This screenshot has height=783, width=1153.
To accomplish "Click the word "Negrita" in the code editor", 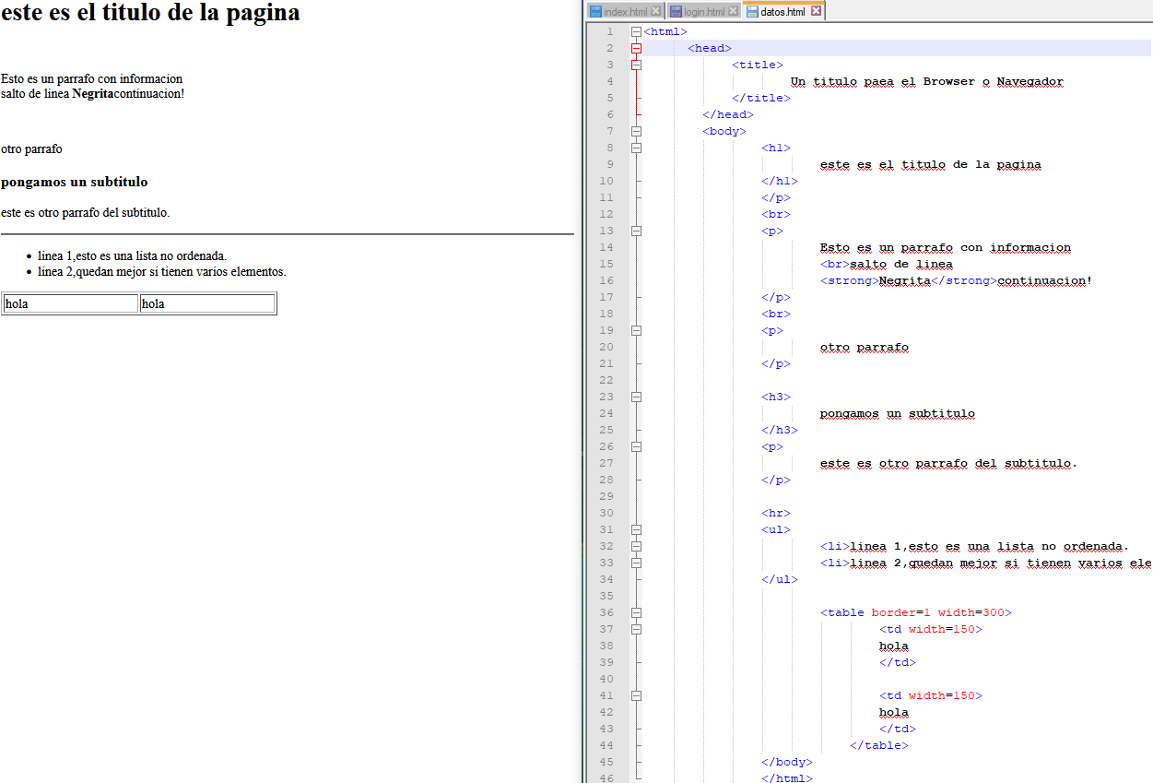I will 904,280.
